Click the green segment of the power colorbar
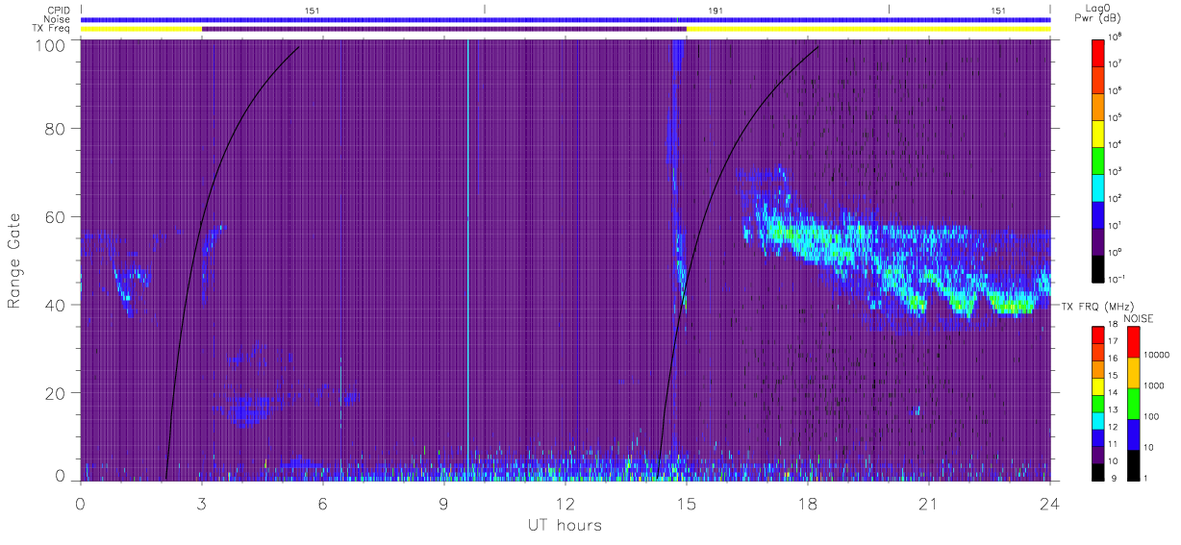Image resolution: width=1181 pixels, height=545 pixels. [1098, 159]
